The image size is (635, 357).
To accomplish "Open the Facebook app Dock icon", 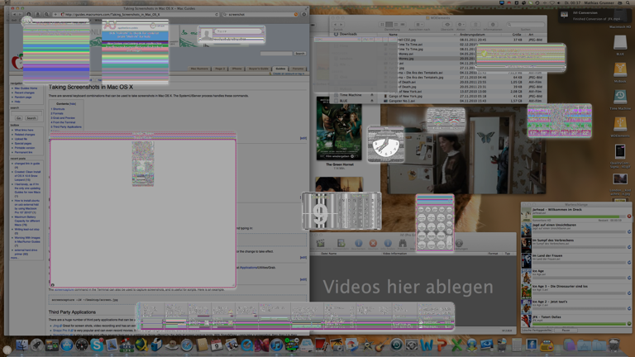I will tap(532, 345).
